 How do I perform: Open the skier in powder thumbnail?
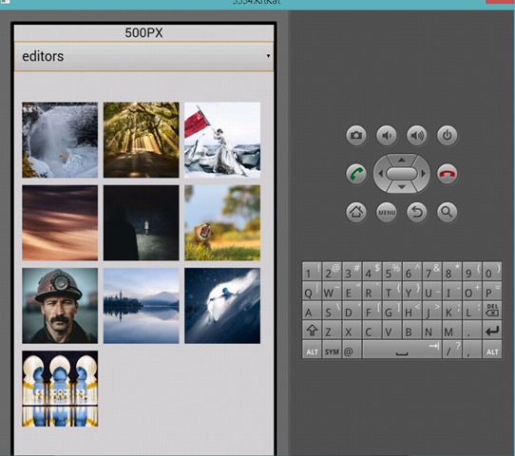(x=222, y=306)
